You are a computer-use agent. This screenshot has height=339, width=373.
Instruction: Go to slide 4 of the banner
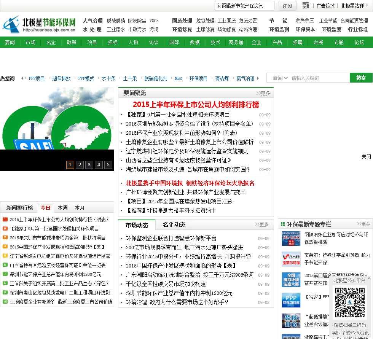click(x=99, y=165)
